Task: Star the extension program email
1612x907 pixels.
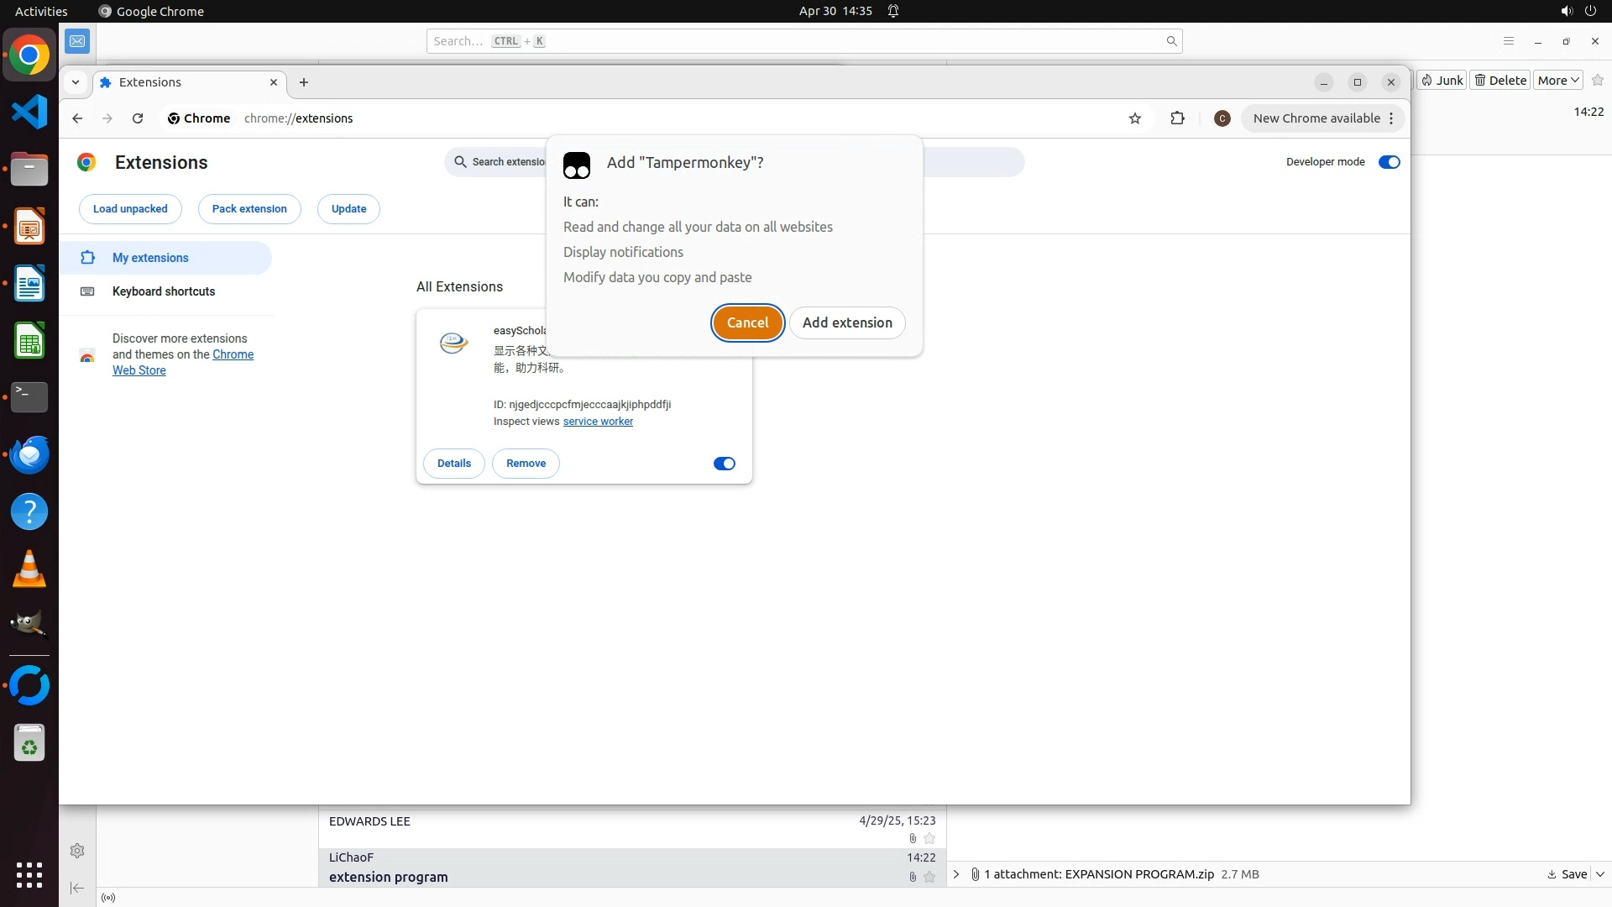Action: (929, 877)
